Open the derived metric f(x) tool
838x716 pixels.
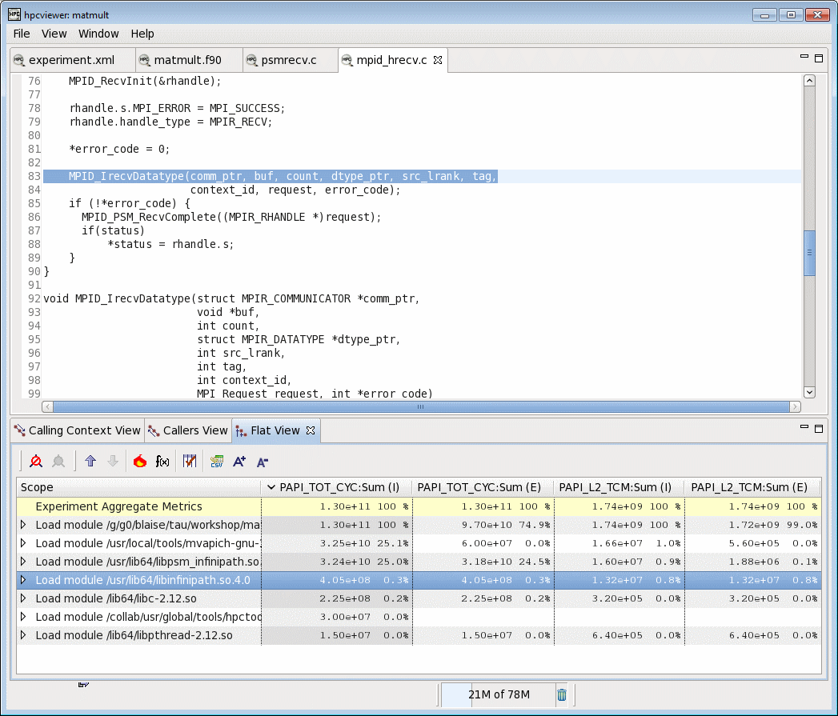point(163,461)
